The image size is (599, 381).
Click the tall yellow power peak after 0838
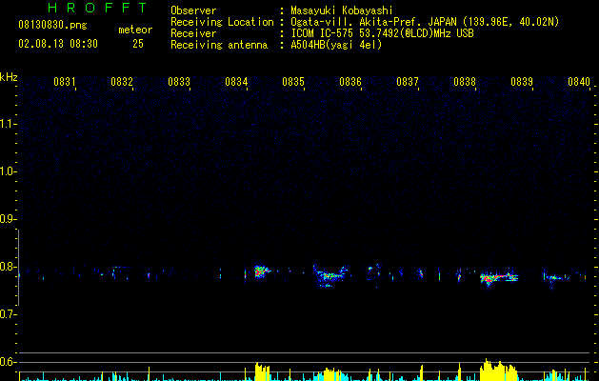498,370
